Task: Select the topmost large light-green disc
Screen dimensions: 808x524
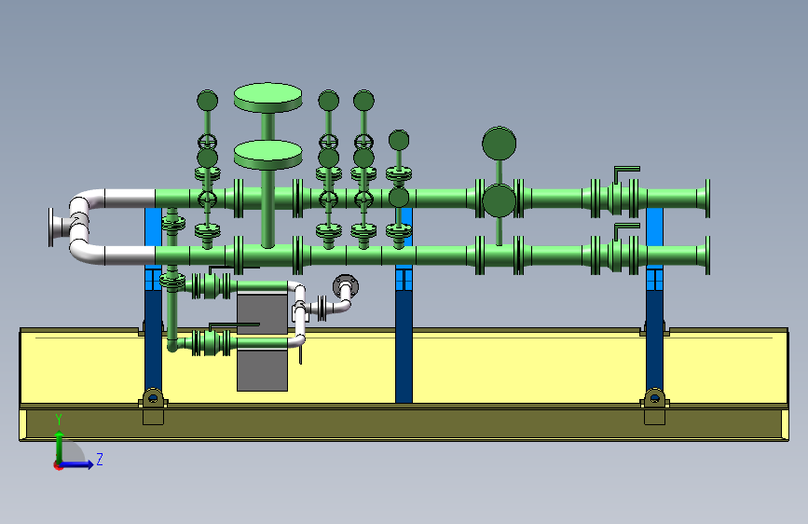Action: pyautogui.click(x=267, y=97)
